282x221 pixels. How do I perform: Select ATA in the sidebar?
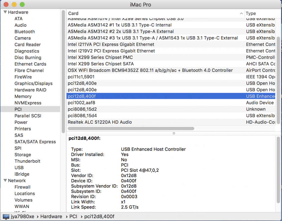(x=19, y=19)
